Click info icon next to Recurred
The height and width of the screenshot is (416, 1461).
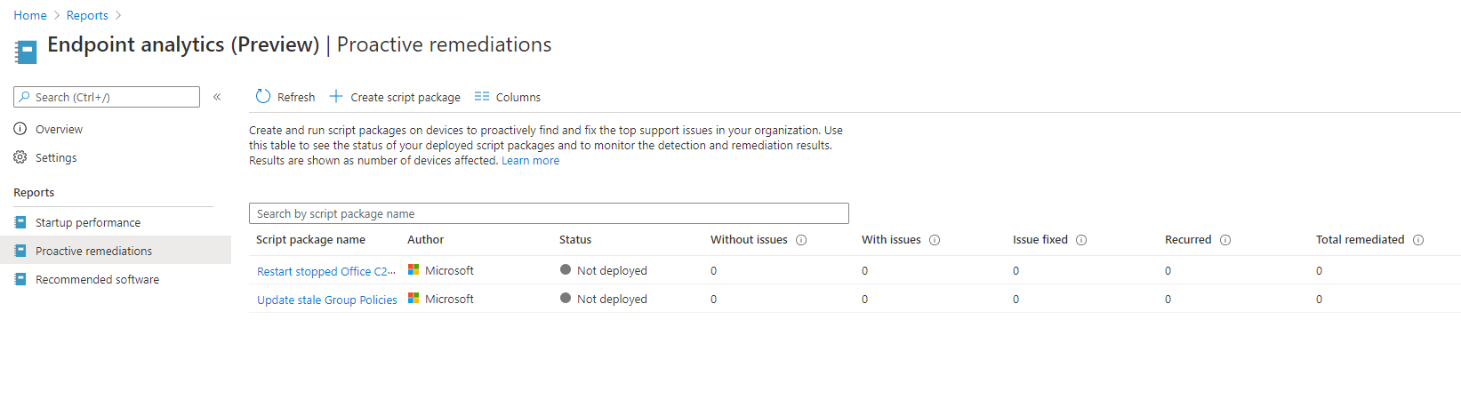[1225, 240]
